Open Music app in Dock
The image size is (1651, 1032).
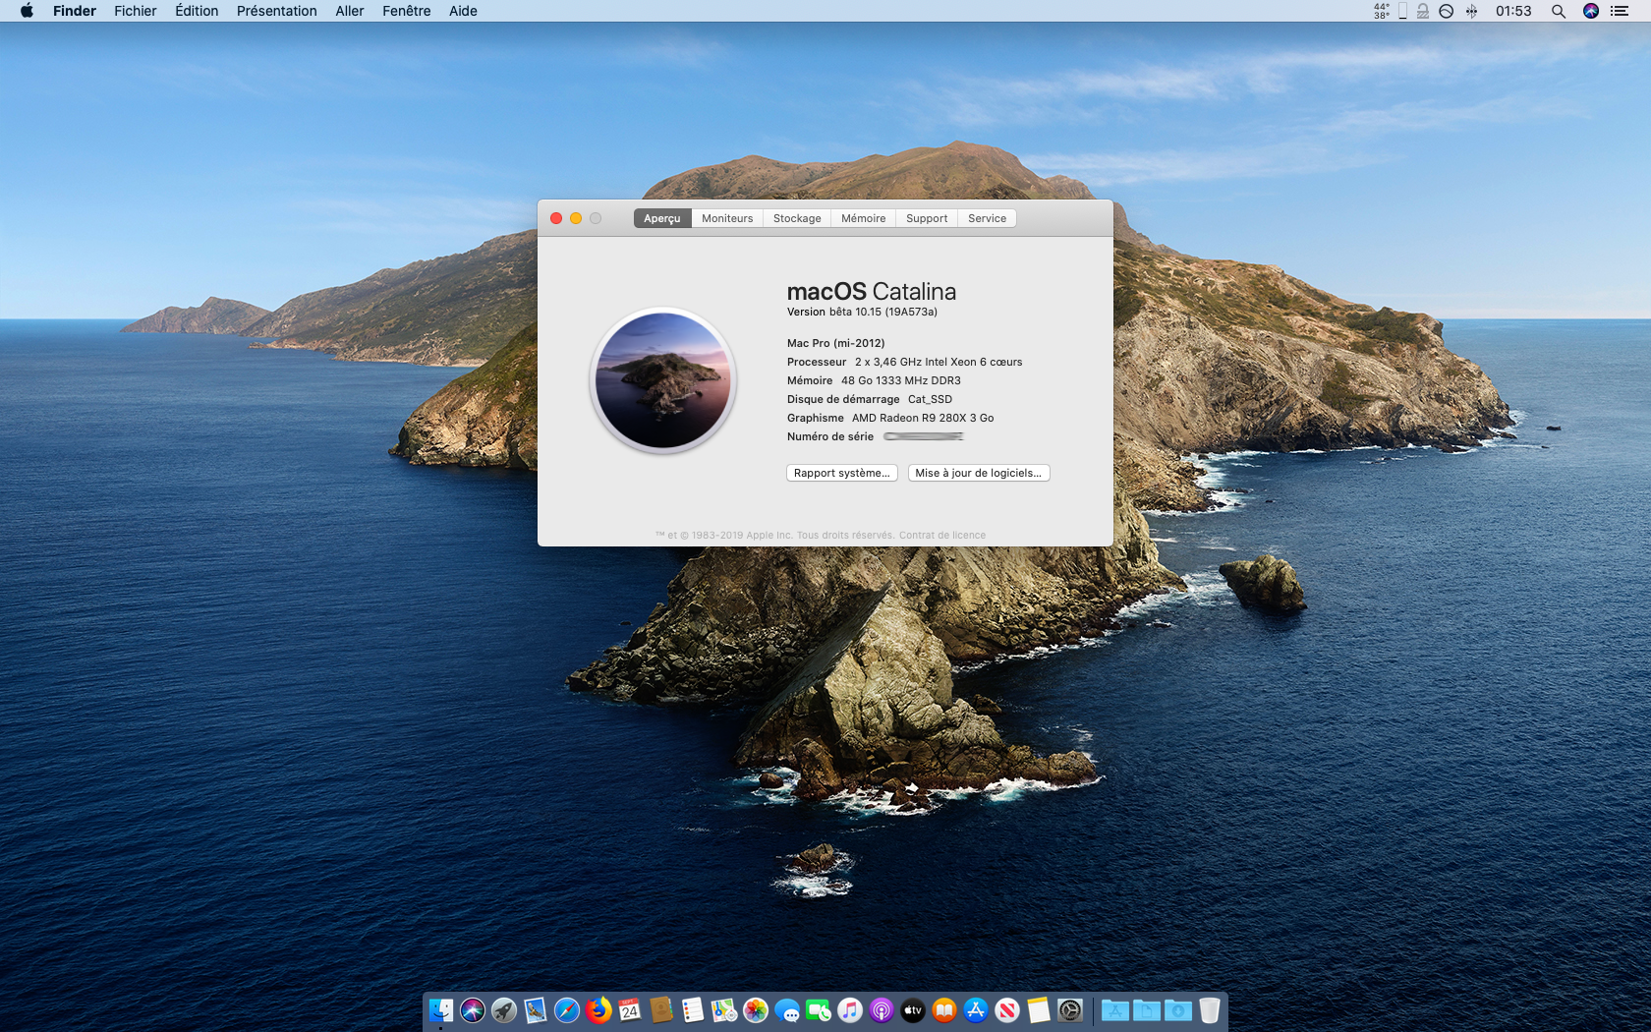[850, 1010]
